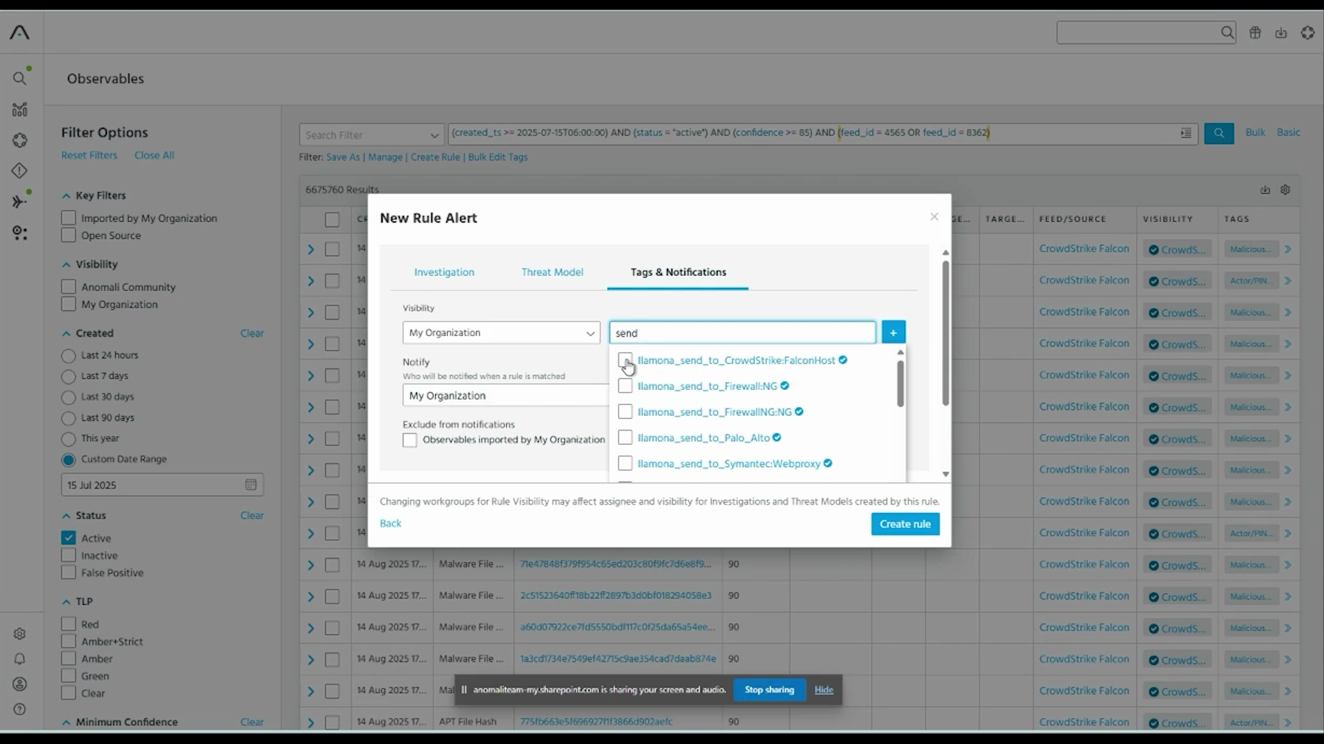Switch to the Investigation tab
Viewport: 1324px width, 744px height.
pos(444,272)
